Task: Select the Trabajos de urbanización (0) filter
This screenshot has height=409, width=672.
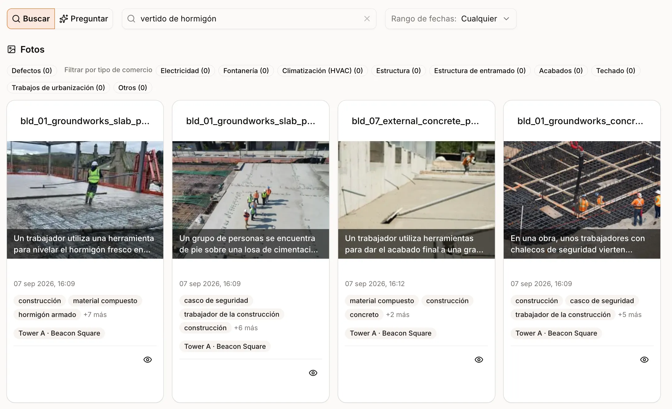Action: [58, 88]
